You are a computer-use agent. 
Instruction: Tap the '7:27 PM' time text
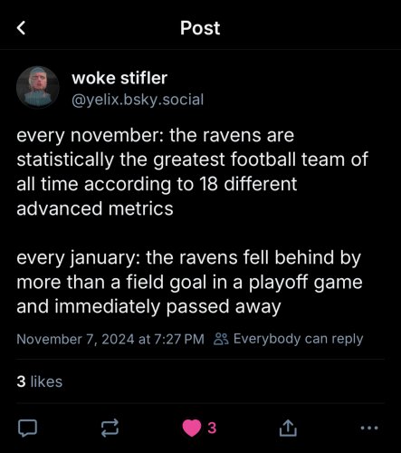pos(179,339)
